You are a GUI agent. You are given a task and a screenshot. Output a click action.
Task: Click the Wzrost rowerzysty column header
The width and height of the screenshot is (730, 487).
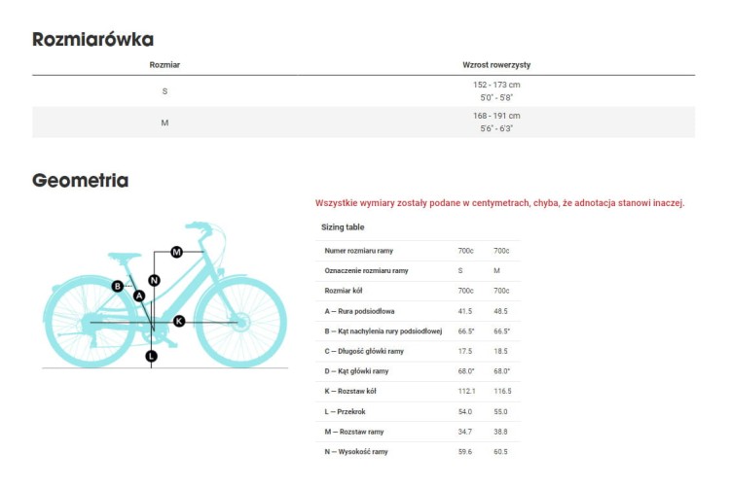[496, 65]
